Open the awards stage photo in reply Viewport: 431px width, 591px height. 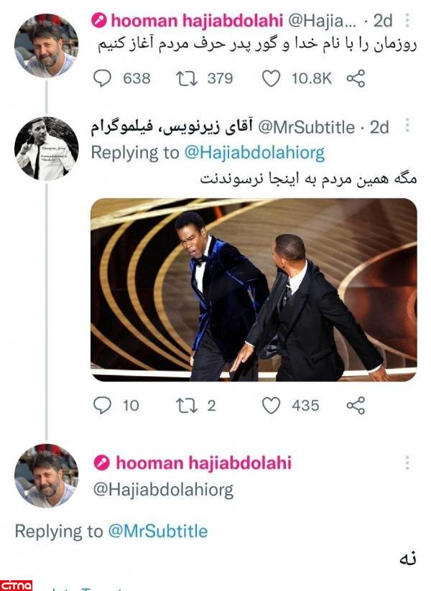pos(253,289)
